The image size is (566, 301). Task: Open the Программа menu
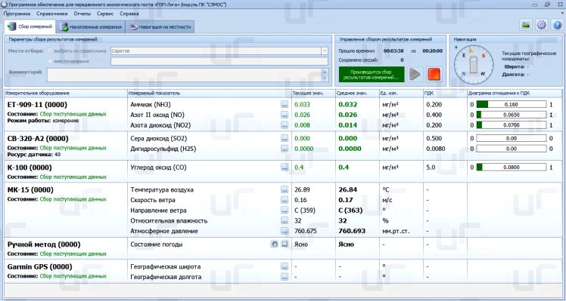point(17,14)
